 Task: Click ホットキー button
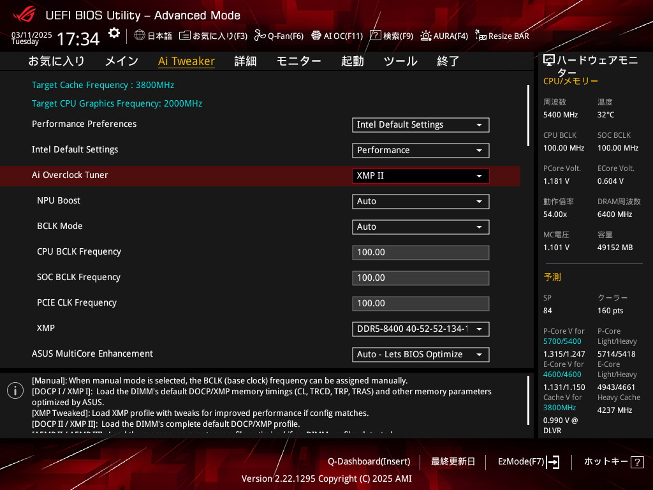[606, 462]
